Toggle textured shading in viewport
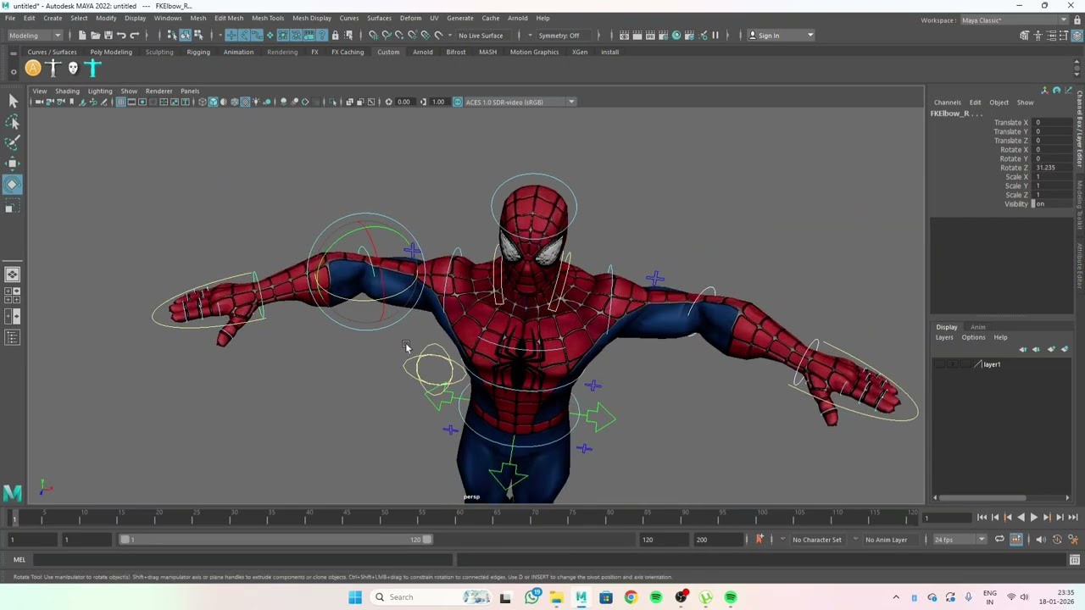Image resolution: width=1085 pixels, height=610 pixels. coord(245,102)
